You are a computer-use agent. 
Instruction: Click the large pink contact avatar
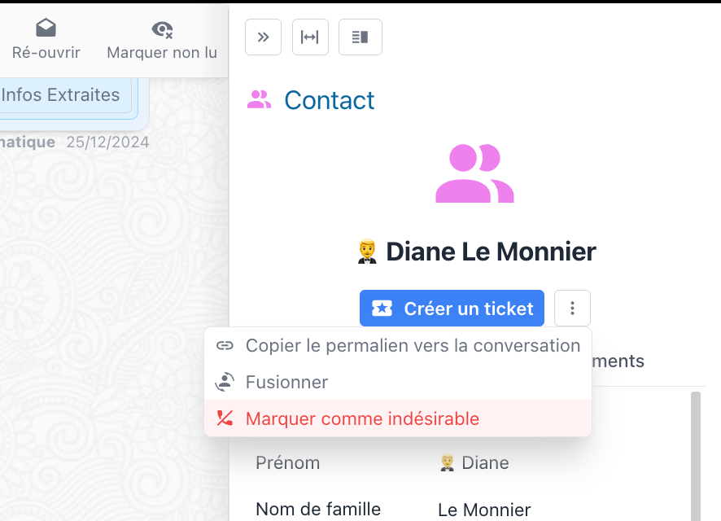pos(474,173)
